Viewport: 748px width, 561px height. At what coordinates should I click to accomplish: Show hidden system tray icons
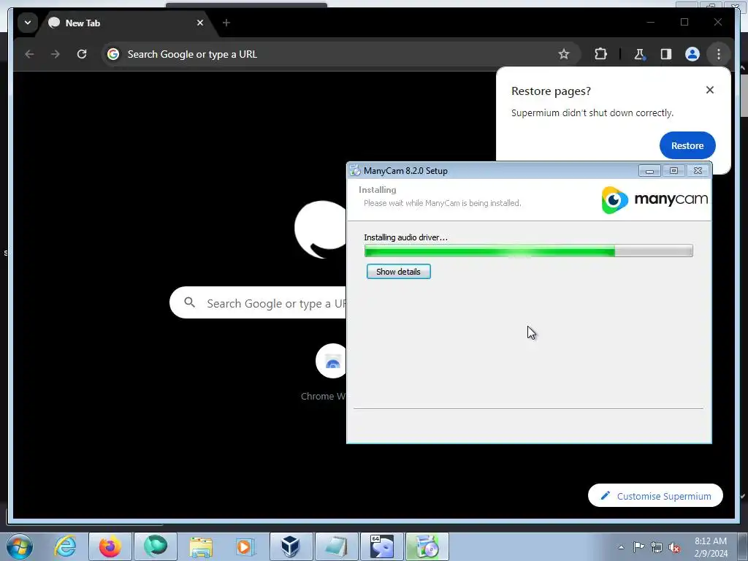point(621,547)
